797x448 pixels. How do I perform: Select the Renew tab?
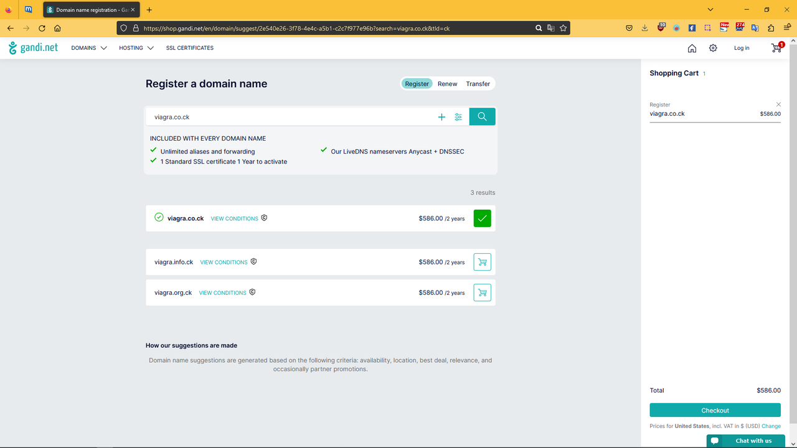point(447,84)
